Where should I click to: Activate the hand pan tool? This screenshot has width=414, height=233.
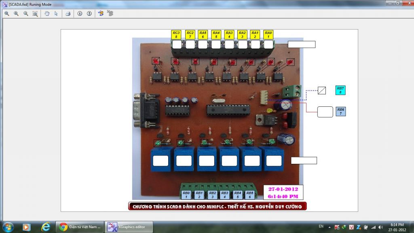(x=47, y=13)
